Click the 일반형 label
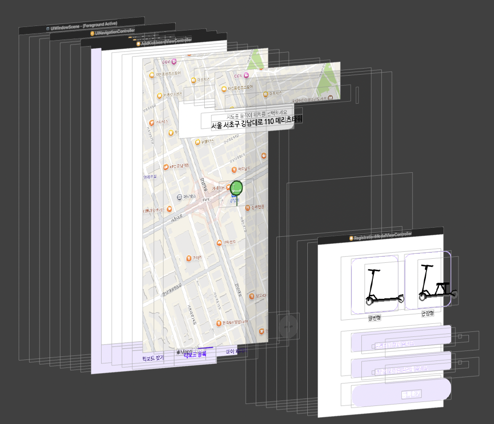Screen dimensions: 494x424 pyautogui.click(x=374, y=318)
